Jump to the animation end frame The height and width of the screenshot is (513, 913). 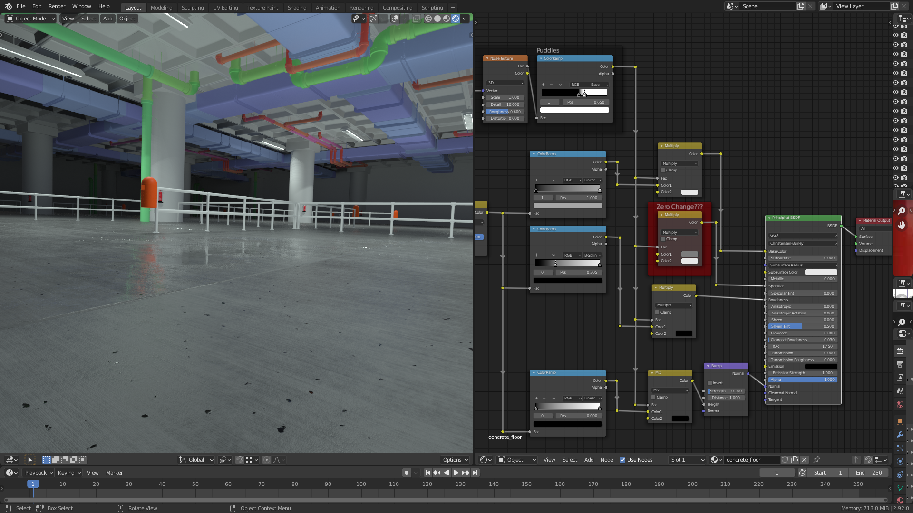[x=475, y=473]
